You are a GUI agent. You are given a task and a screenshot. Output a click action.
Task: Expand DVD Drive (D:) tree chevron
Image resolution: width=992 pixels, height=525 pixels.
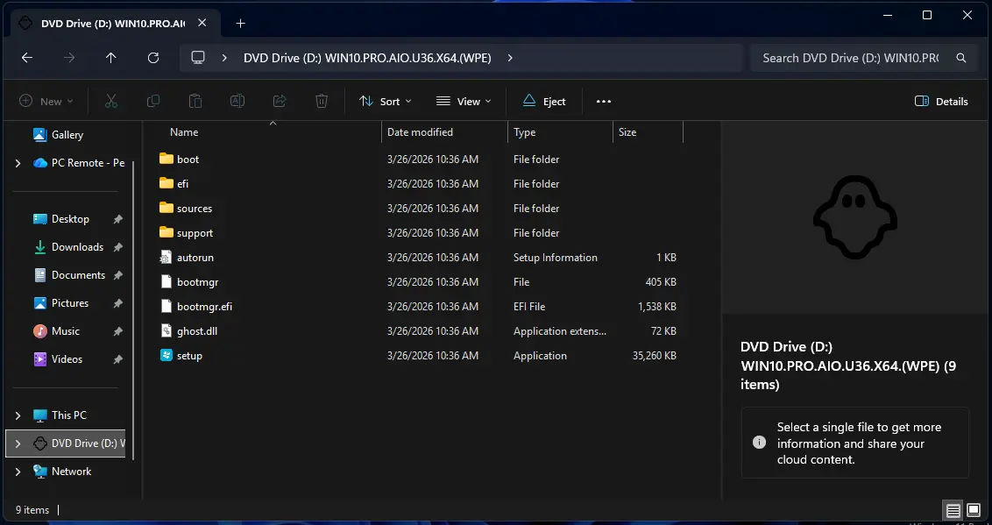(x=18, y=443)
